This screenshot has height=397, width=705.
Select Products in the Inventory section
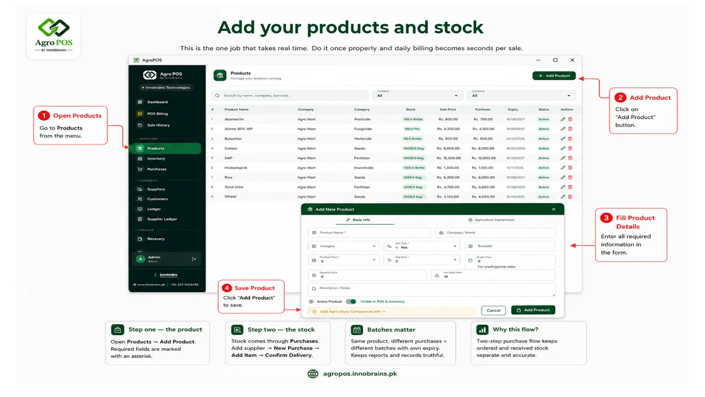click(167, 148)
